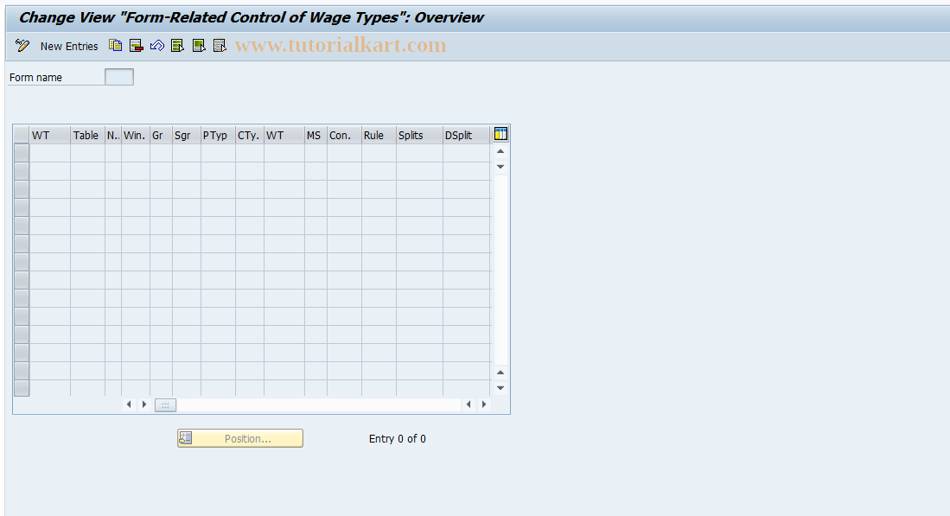Select the Gr column header
The height and width of the screenshot is (516, 950).
161,135
